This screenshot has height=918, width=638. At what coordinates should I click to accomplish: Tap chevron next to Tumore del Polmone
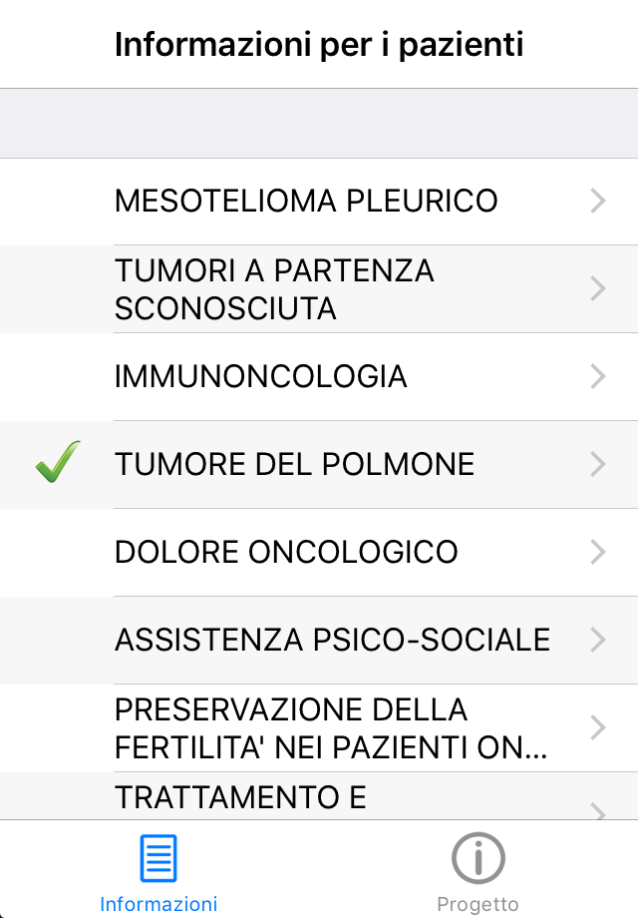598,465
